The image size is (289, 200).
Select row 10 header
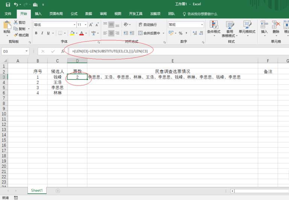tap(4, 114)
